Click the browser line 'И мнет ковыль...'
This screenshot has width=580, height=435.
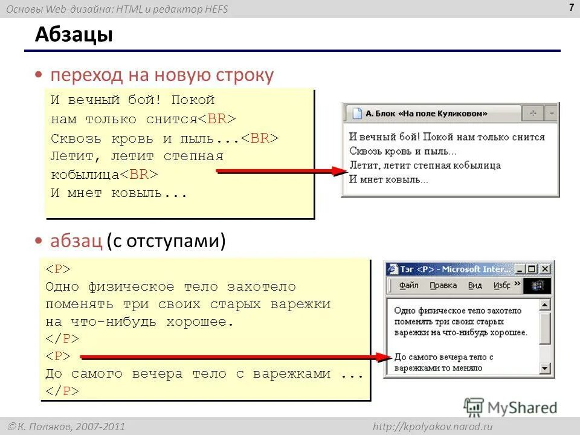pyautogui.click(x=388, y=179)
